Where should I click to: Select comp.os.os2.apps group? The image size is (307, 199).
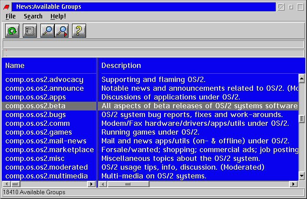click(x=36, y=97)
